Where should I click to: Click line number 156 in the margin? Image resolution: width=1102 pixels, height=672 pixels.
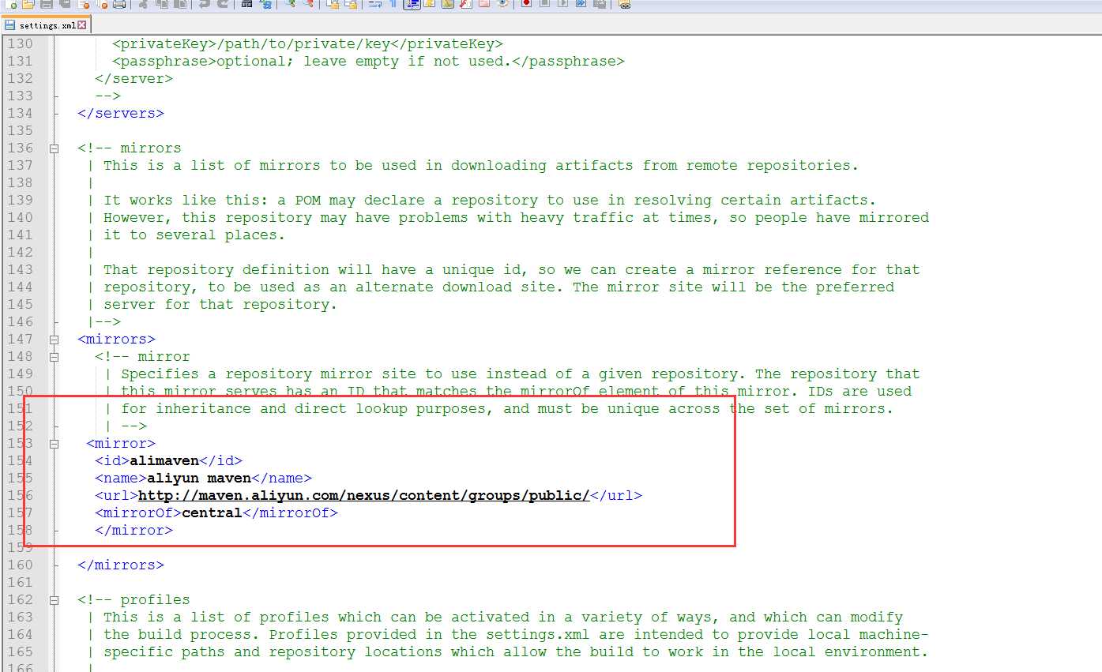point(20,495)
